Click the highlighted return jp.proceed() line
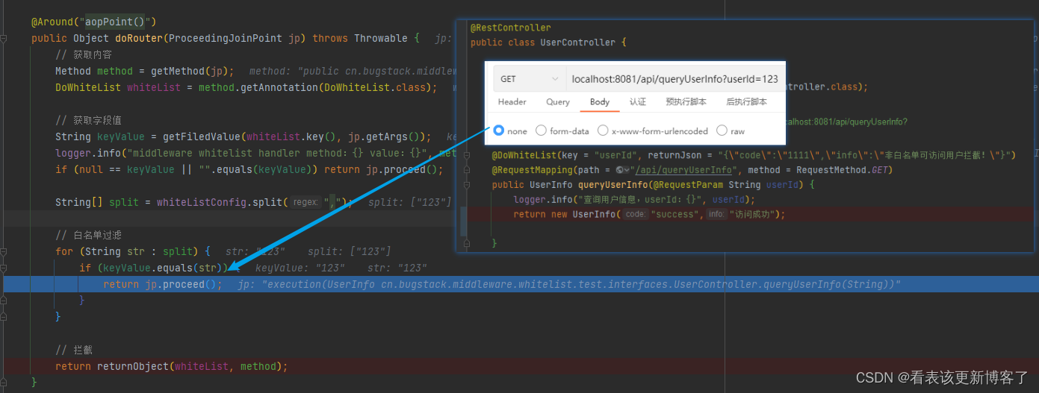The height and width of the screenshot is (393, 1039). [519, 284]
